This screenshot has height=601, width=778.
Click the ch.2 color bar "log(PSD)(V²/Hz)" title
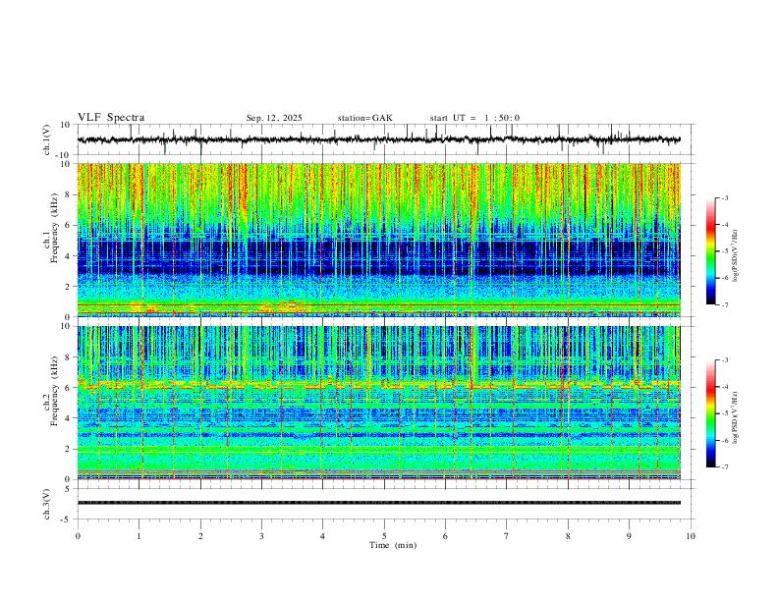coord(735,417)
